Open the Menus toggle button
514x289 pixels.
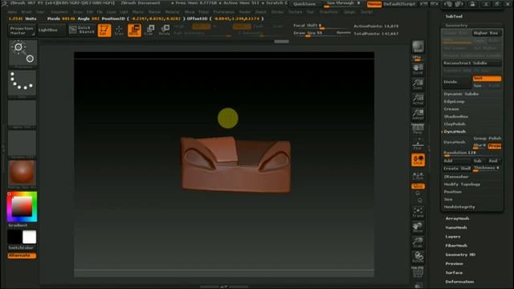coord(374,4)
